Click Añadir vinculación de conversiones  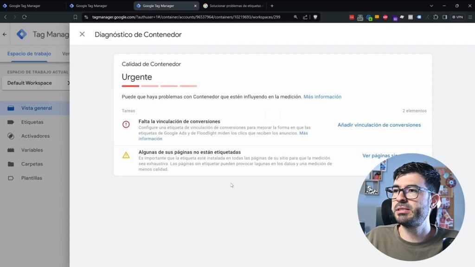point(379,125)
